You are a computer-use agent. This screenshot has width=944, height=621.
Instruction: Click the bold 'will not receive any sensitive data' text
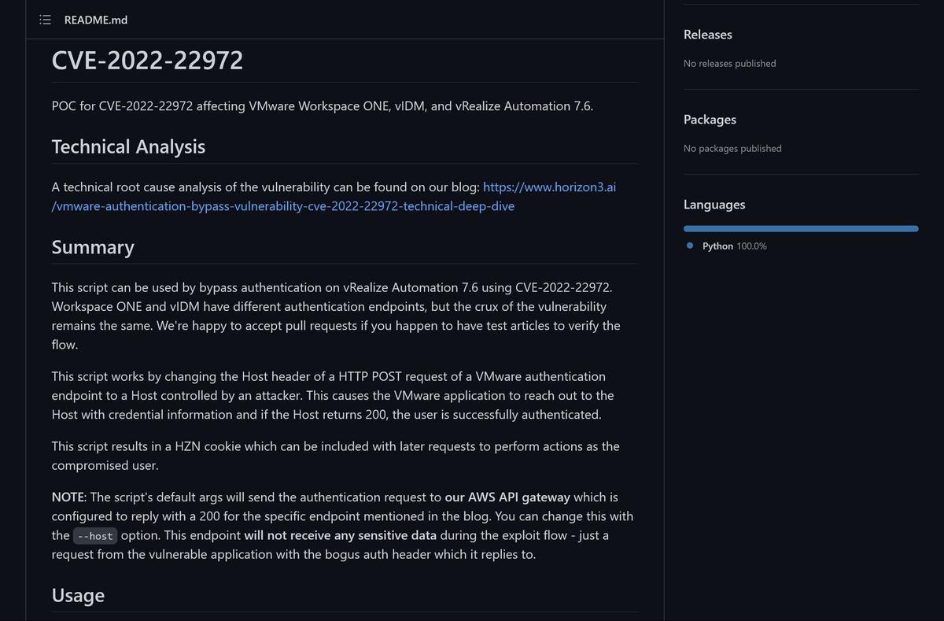(340, 536)
